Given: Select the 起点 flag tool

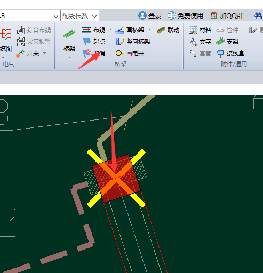Looking at the screenshot, I should [94, 42].
